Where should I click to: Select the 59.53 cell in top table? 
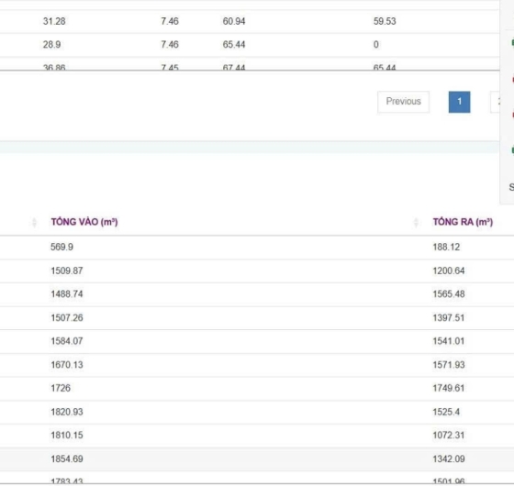[x=385, y=21]
